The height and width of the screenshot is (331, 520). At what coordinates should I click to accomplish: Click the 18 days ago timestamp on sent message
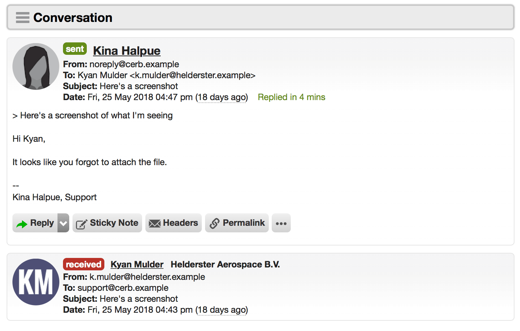(222, 97)
